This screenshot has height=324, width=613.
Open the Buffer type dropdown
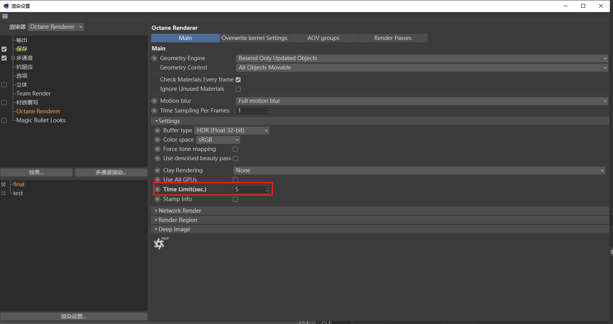[x=232, y=130]
